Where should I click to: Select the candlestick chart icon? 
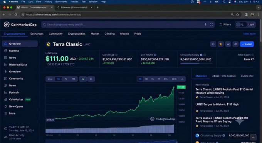[91, 79]
